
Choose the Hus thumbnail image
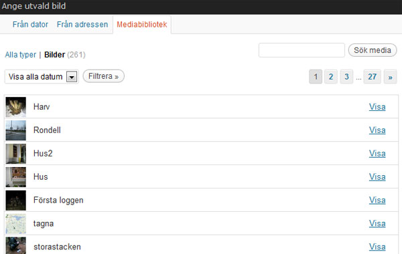(16, 177)
